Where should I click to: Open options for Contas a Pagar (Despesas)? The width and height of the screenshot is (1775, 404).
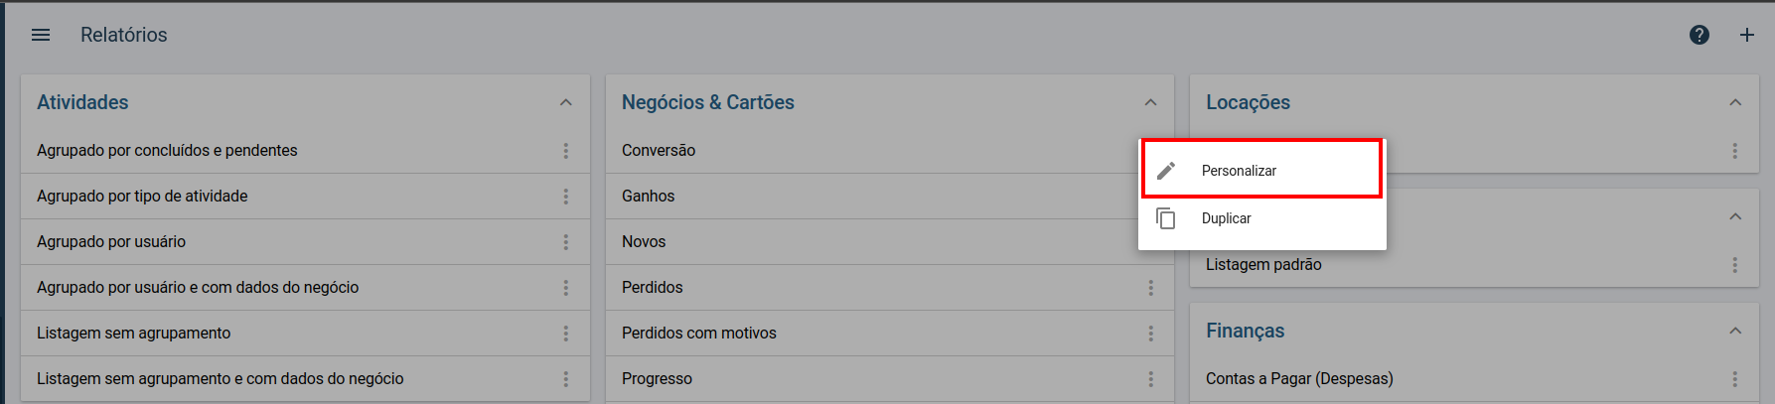point(1735,379)
